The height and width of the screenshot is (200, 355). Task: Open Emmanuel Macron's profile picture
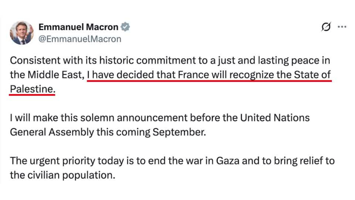[x=22, y=33]
